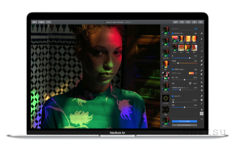Click the blue Add link above effects list
Viewport: 235px width, 144px height.
pyautogui.click(x=196, y=29)
